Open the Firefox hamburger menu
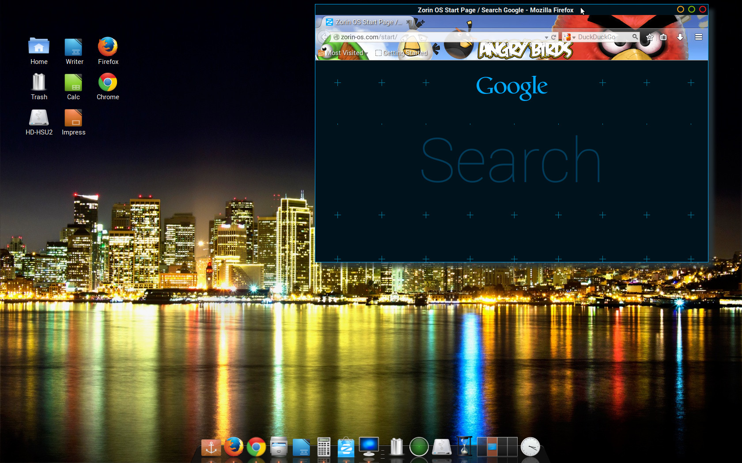The height and width of the screenshot is (463, 742). [x=698, y=37]
